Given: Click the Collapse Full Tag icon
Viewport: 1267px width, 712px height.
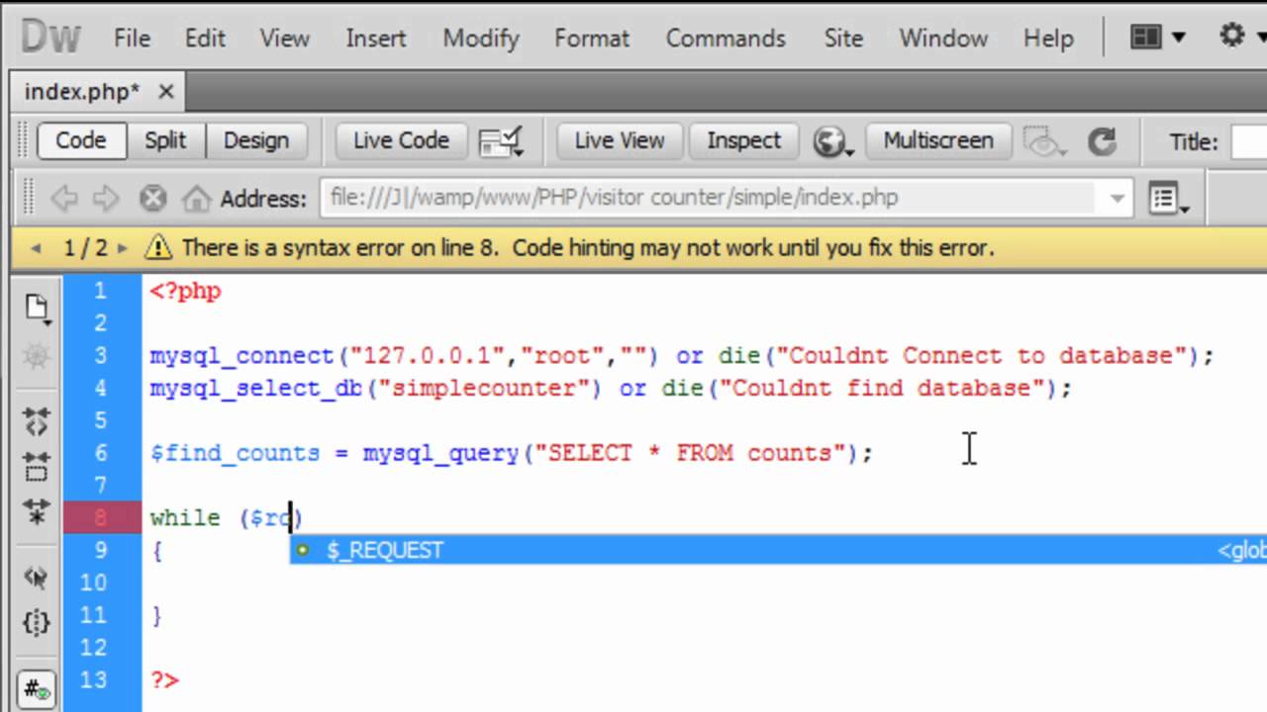Looking at the screenshot, I should pos(37,421).
